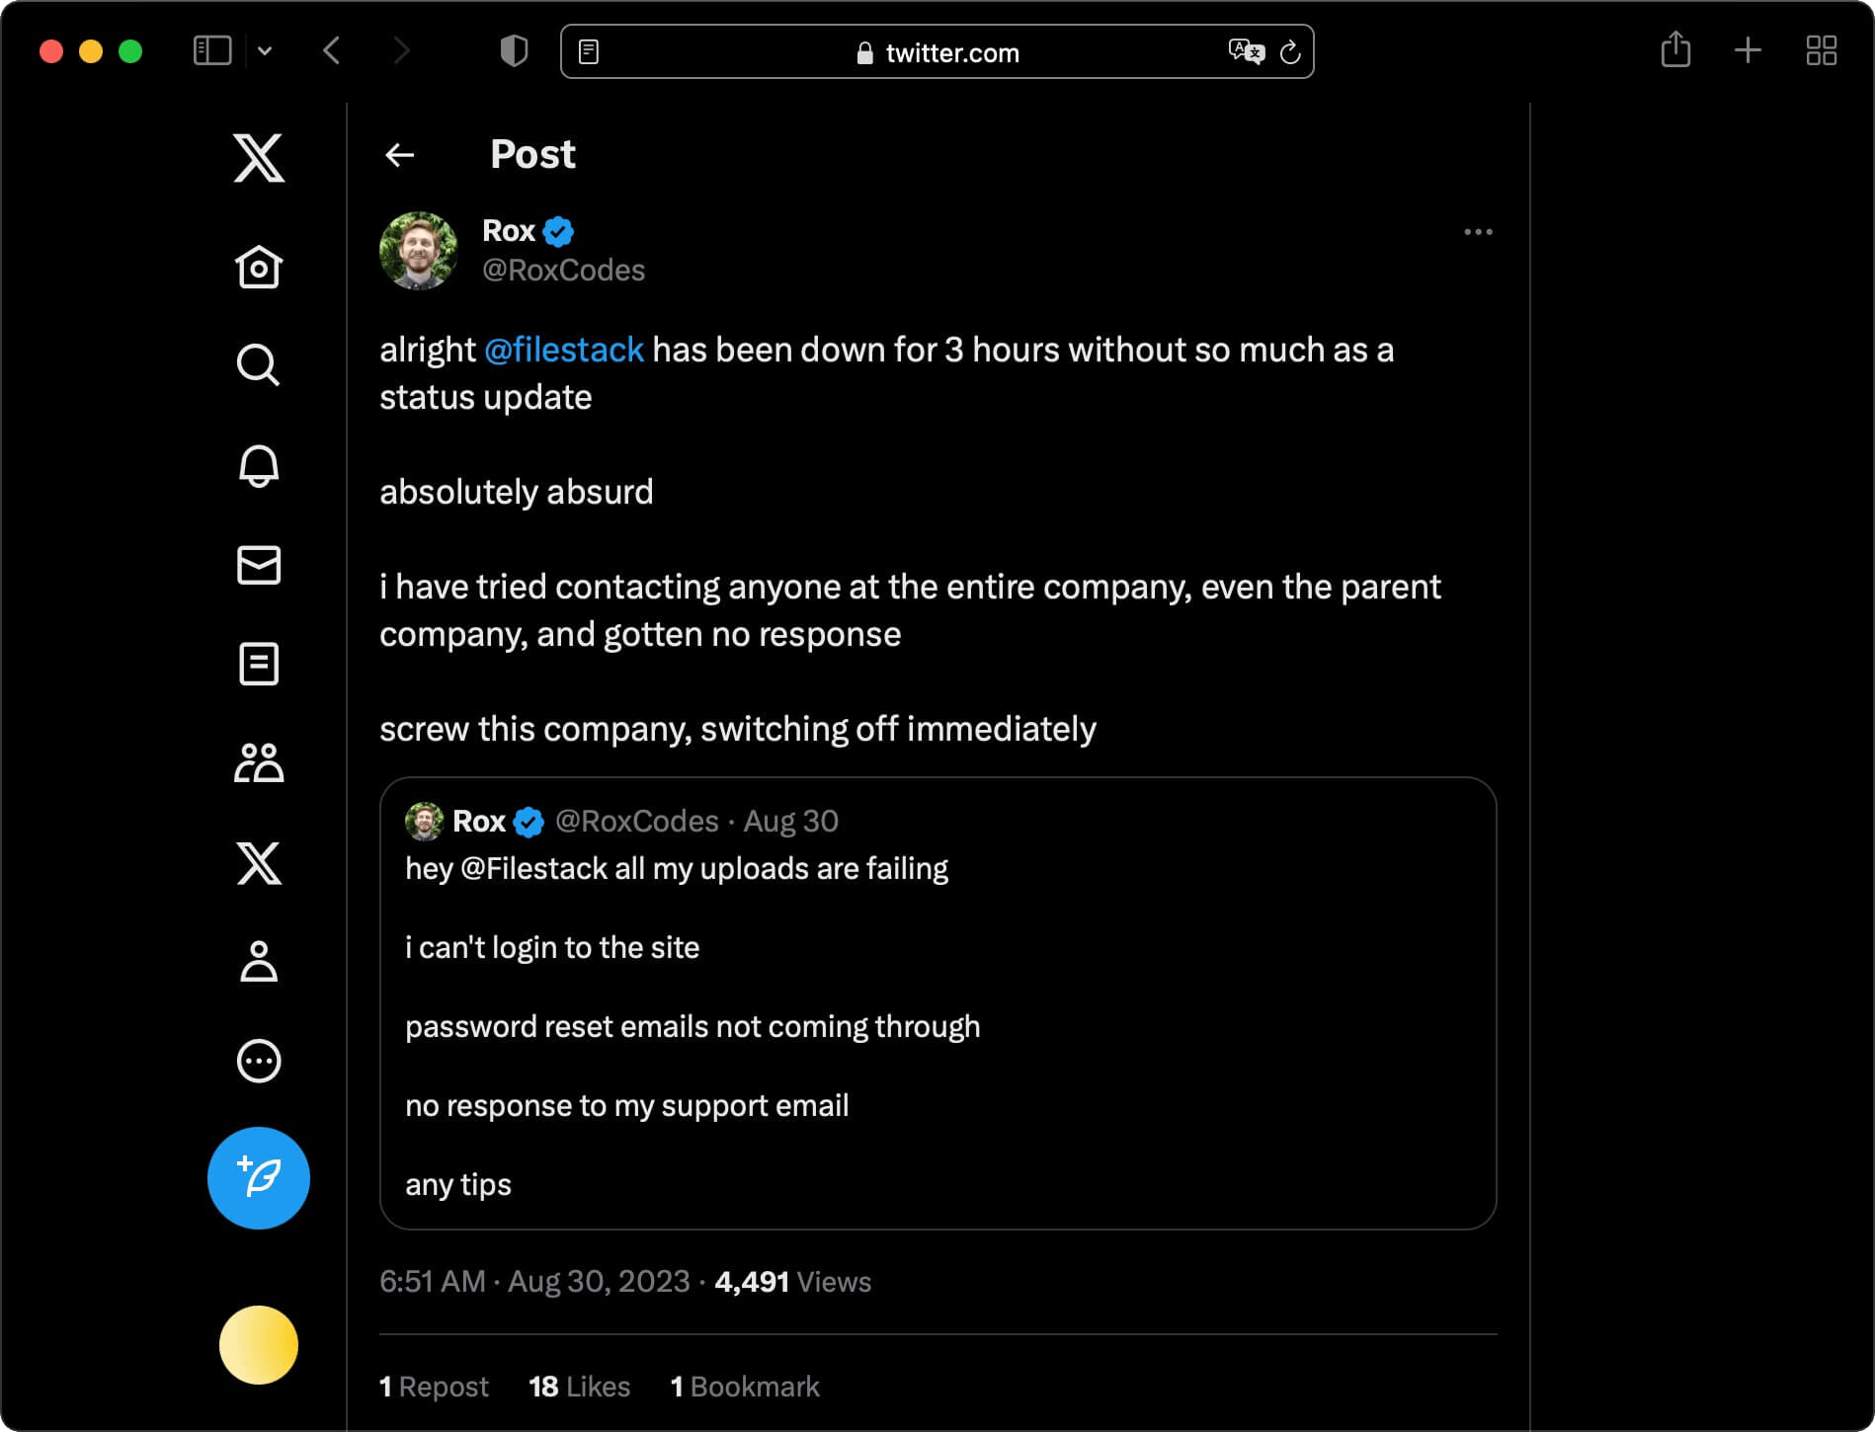Click the @RoxCodes handle under Rox name

(x=563, y=271)
